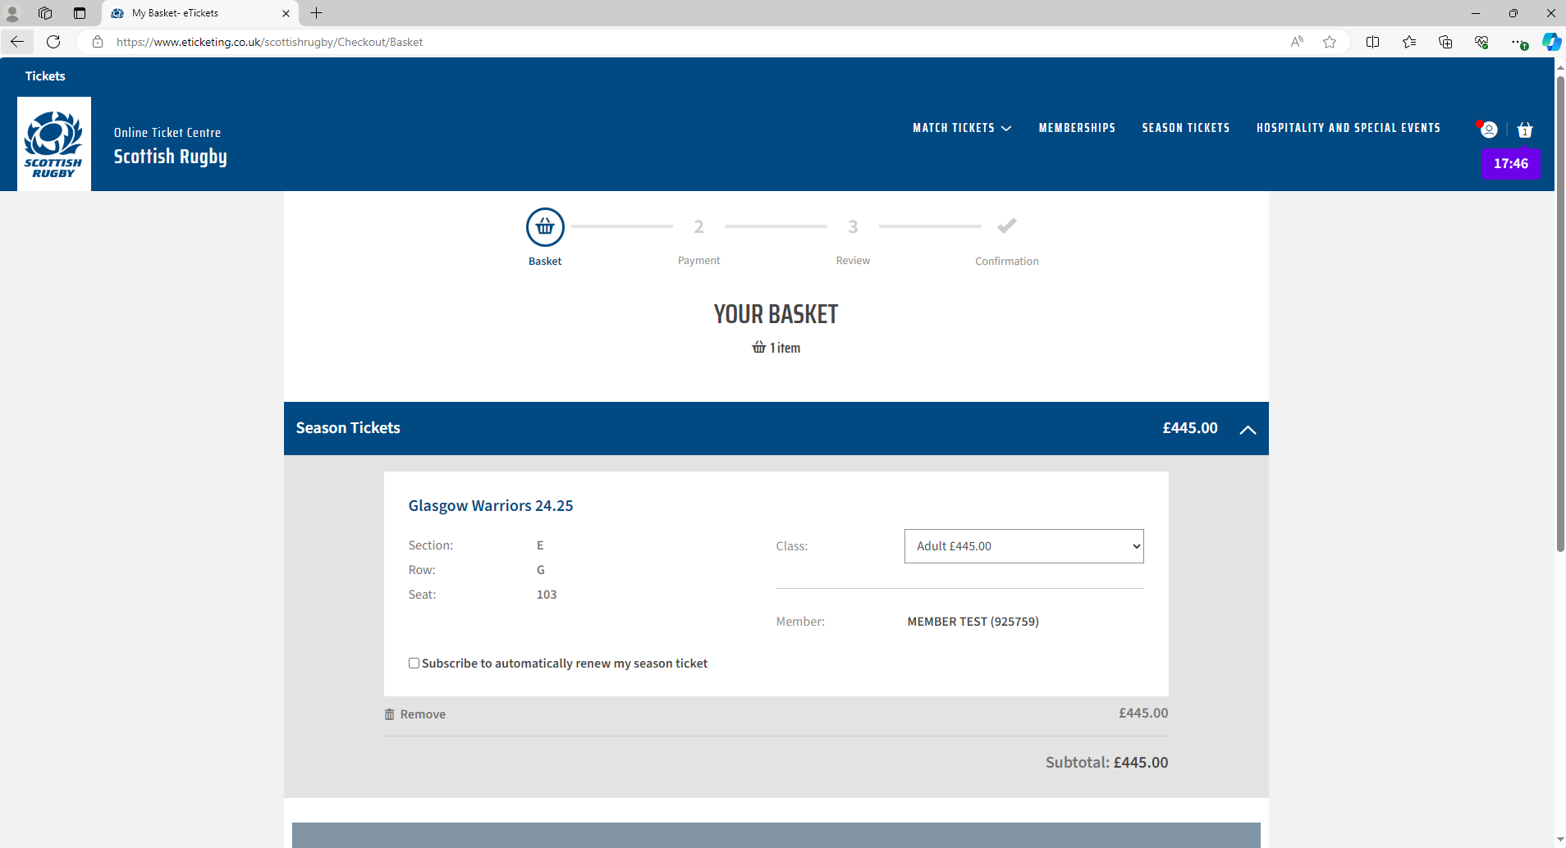
Task: Click the Basket step circle icon
Action: tap(545, 227)
